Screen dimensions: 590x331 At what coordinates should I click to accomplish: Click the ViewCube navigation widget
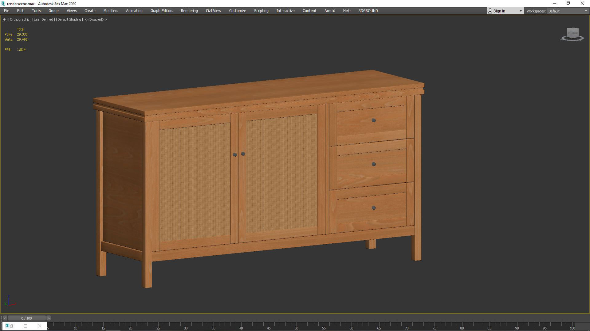tap(572, 34)
